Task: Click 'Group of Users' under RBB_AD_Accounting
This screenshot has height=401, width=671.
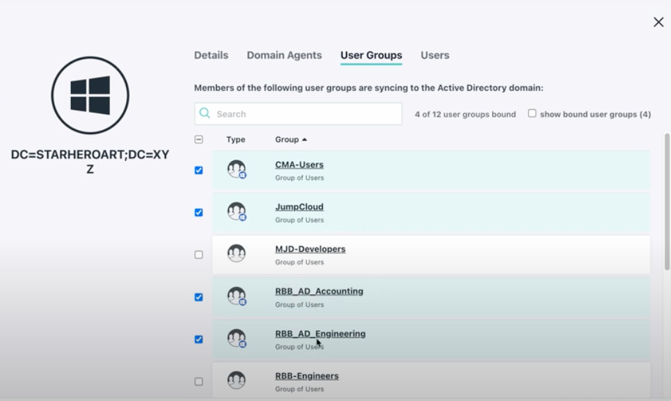Action: [x=299, y=305]
